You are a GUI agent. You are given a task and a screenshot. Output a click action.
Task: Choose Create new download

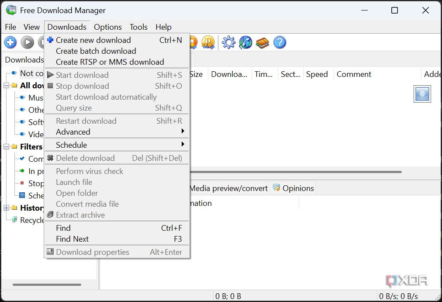[x=117, y=40]
